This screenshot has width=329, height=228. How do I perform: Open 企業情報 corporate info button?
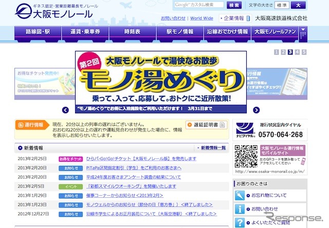[235, 18]
